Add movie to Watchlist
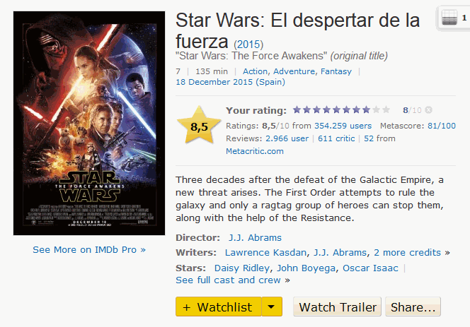This screenshot has width=470, height=327. coord(218,307)
